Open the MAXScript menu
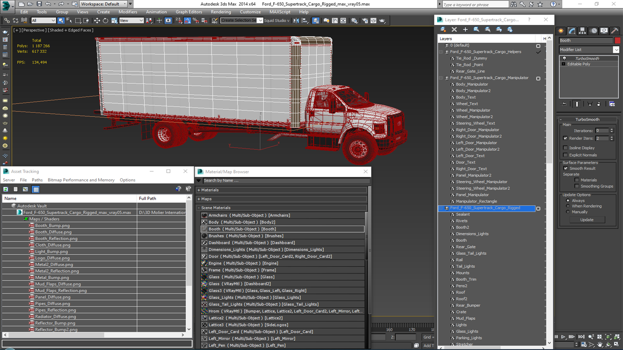This screenshot has width=623, height=350. (280, 12)
